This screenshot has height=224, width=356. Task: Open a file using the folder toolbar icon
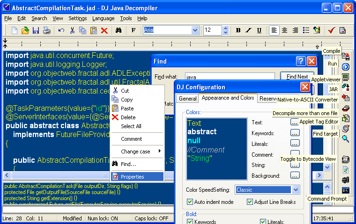[25, 30]
